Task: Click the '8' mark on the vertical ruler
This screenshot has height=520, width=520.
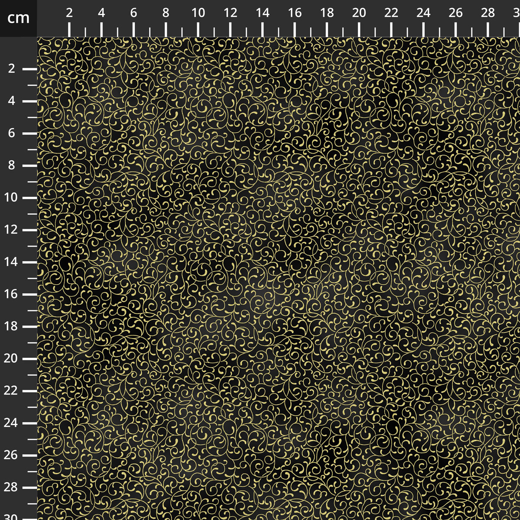Action: [12, 166]
